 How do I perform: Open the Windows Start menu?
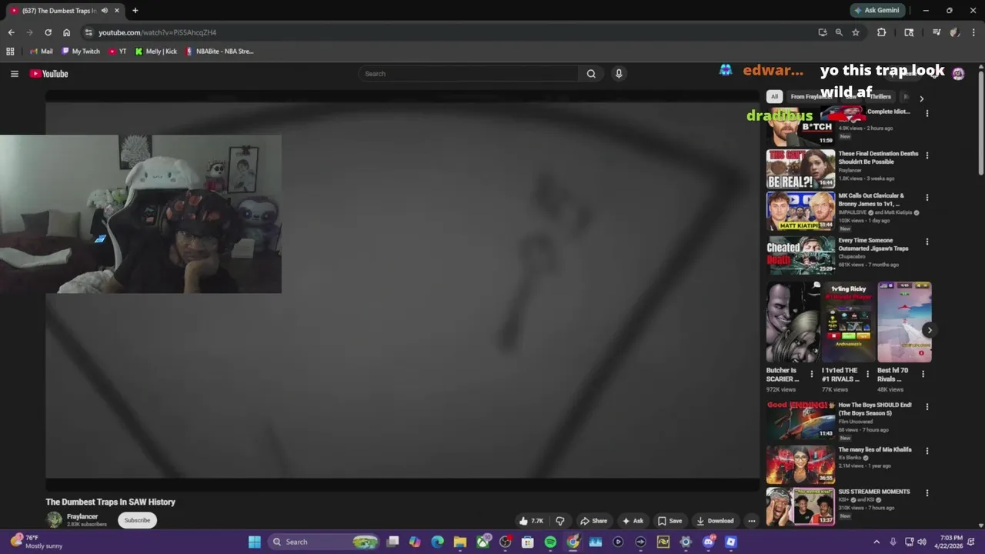[x=255, y=542]
